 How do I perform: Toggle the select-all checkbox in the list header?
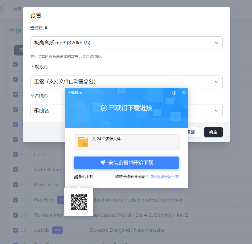coord(15,64)
